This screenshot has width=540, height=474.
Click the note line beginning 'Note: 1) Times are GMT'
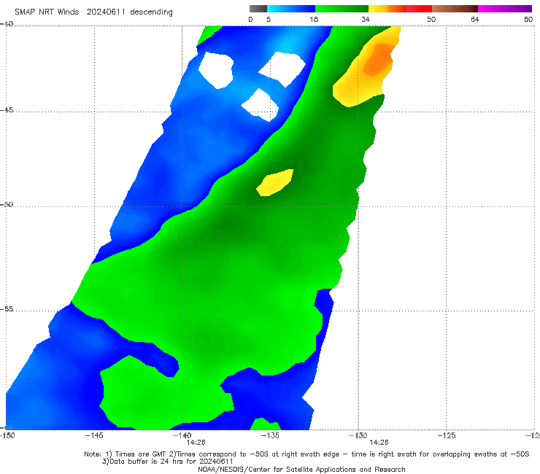coord(306,454)
